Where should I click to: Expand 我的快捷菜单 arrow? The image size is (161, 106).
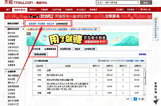coord(23,29)
